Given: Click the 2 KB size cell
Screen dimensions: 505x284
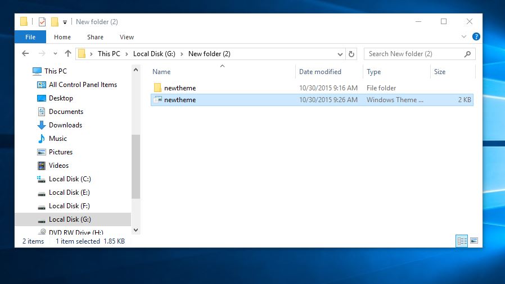Looking at the screenshot, I should pyautogui.click(x=465, y=100).
